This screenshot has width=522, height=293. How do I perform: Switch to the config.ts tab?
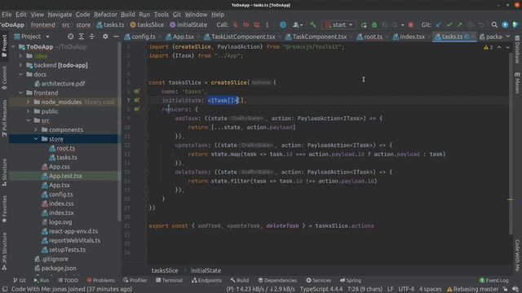140,37
